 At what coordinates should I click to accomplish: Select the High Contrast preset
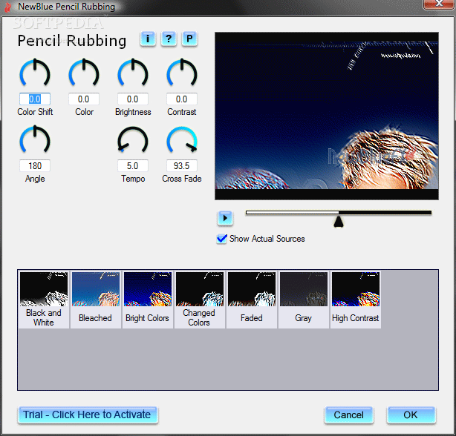pyautogui.click(x=356, y=300)
